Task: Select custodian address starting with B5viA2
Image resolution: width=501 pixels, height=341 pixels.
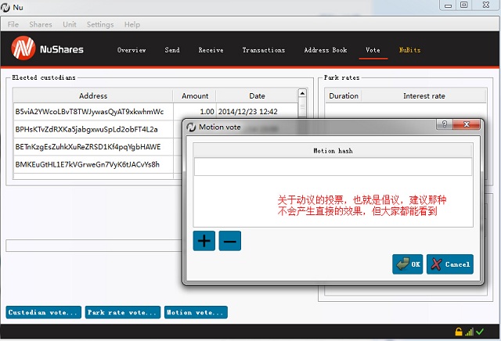Action: point(89,112)
